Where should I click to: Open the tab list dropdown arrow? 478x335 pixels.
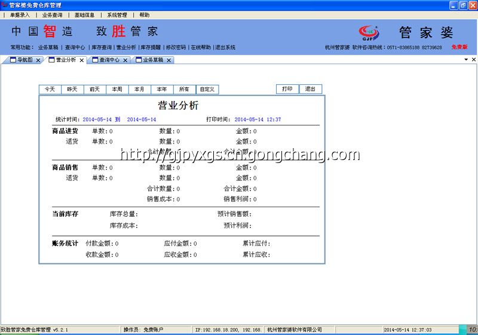(x=466, y=59)
